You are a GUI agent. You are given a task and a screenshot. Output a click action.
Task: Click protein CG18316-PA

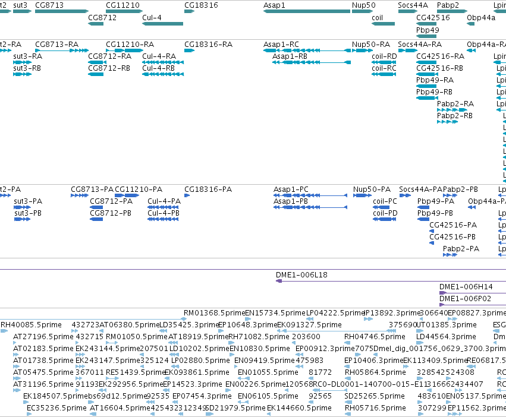click(x=208, y=189)
